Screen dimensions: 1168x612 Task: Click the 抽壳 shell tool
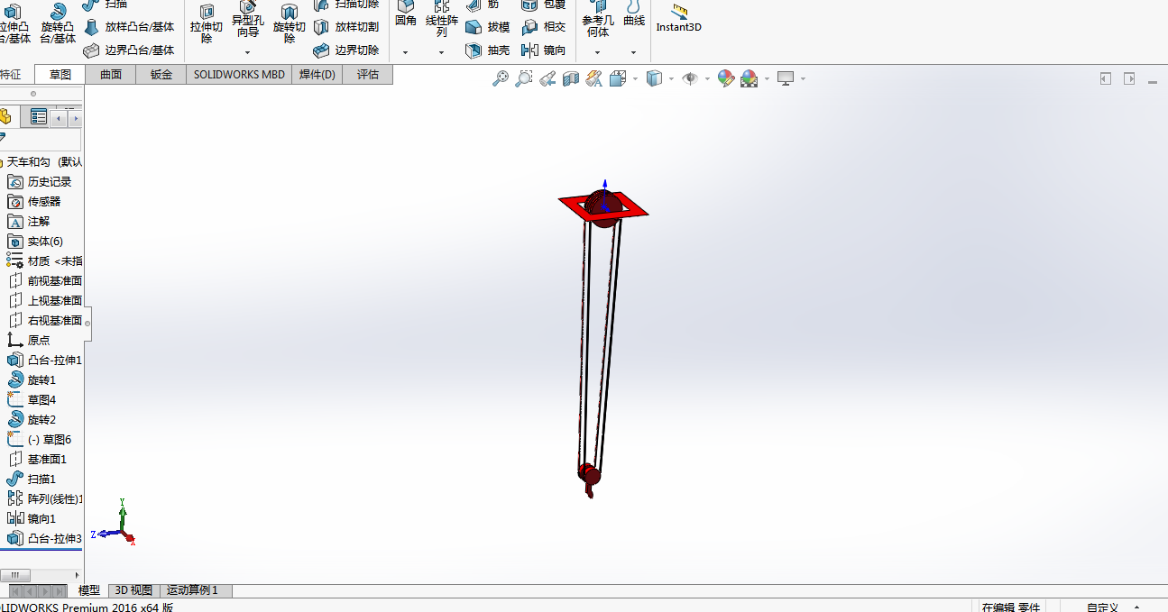click(488, 50)
